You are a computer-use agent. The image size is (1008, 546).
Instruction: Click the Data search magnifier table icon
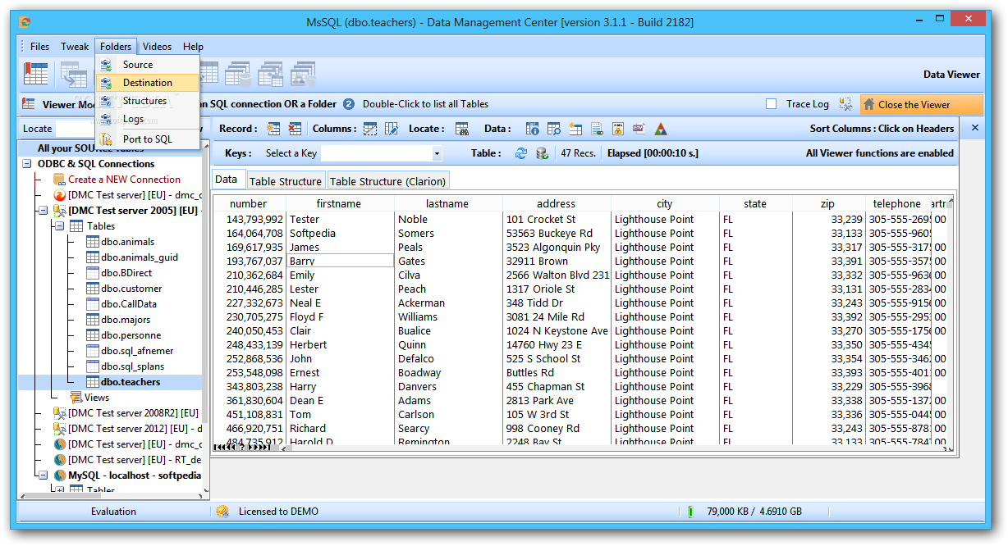click(x=554, y=129)
